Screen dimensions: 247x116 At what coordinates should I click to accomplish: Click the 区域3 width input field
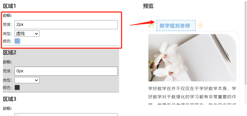(66, 115)
